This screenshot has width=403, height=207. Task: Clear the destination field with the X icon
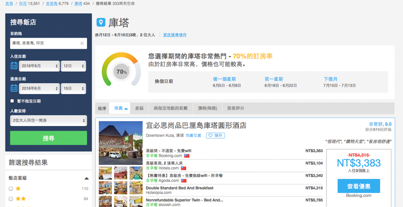pyautogui.click(x=82, y=43)
